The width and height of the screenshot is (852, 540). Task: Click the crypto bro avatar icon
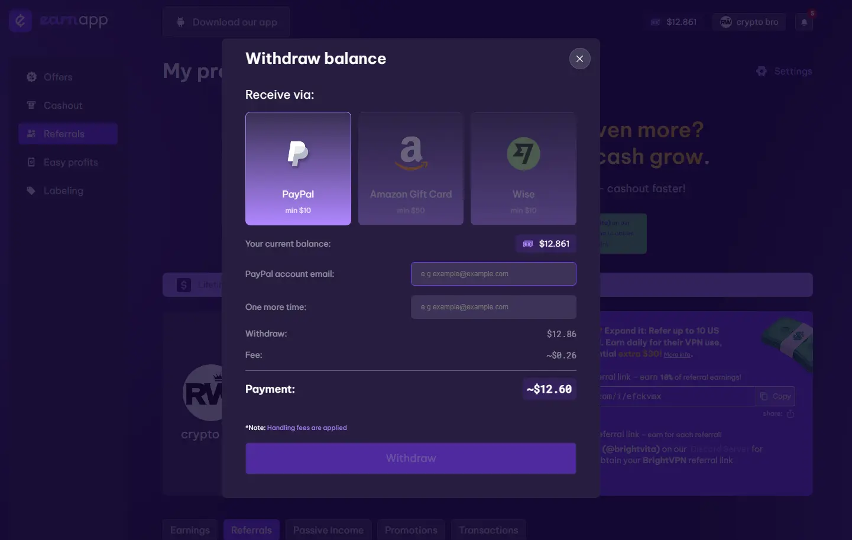pos(726,22)
